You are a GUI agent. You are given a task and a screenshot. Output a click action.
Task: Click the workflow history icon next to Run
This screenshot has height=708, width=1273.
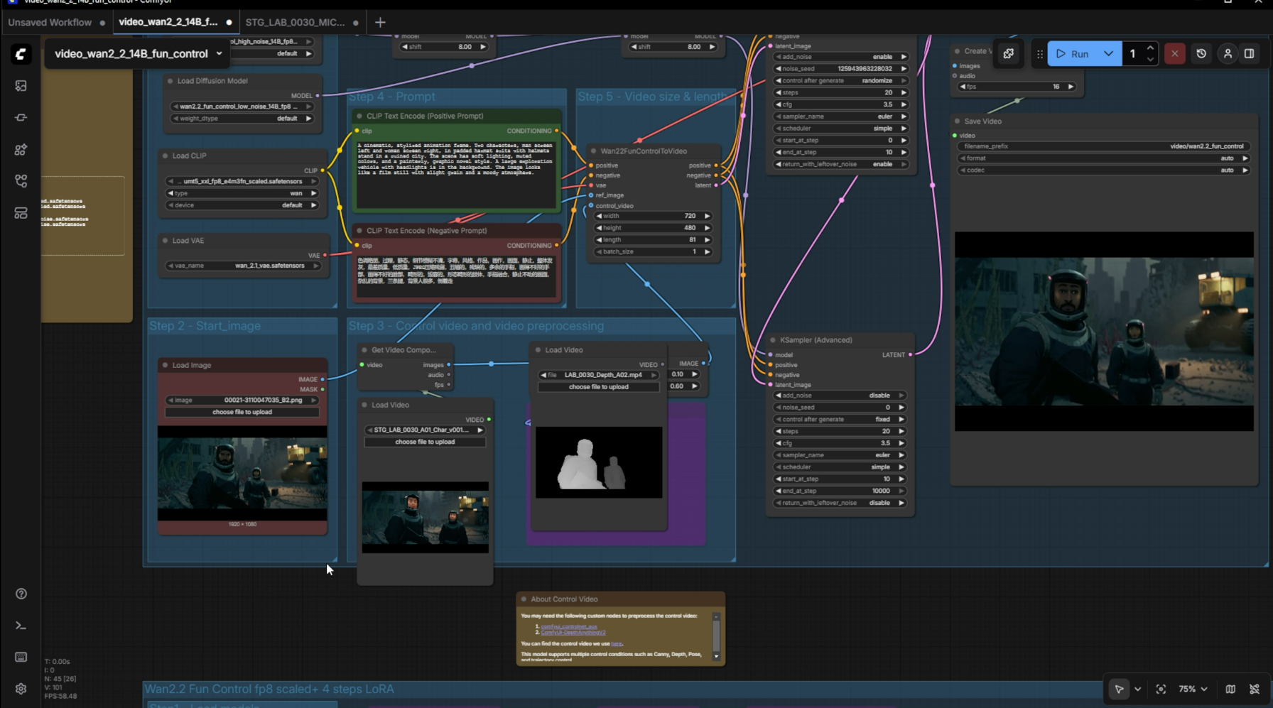coord(1201,53)
